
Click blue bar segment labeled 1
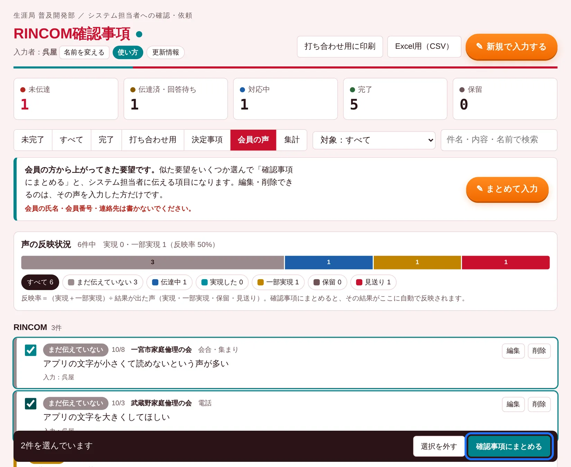329,262
